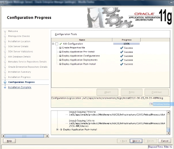Select the Prerequisite Checks step

click(19, 36)
